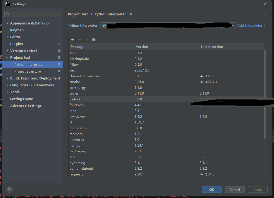Screen dimensions: 274x198
Task: Expand the Version Control section
Action: [7, 51]
